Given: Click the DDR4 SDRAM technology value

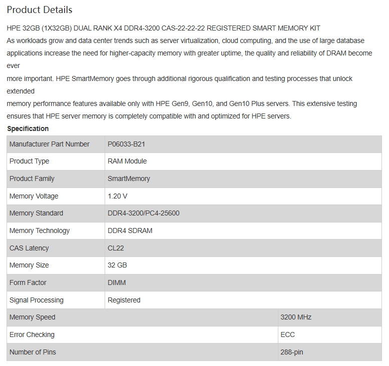Looking at the screenshot, I should coord(130,230).
